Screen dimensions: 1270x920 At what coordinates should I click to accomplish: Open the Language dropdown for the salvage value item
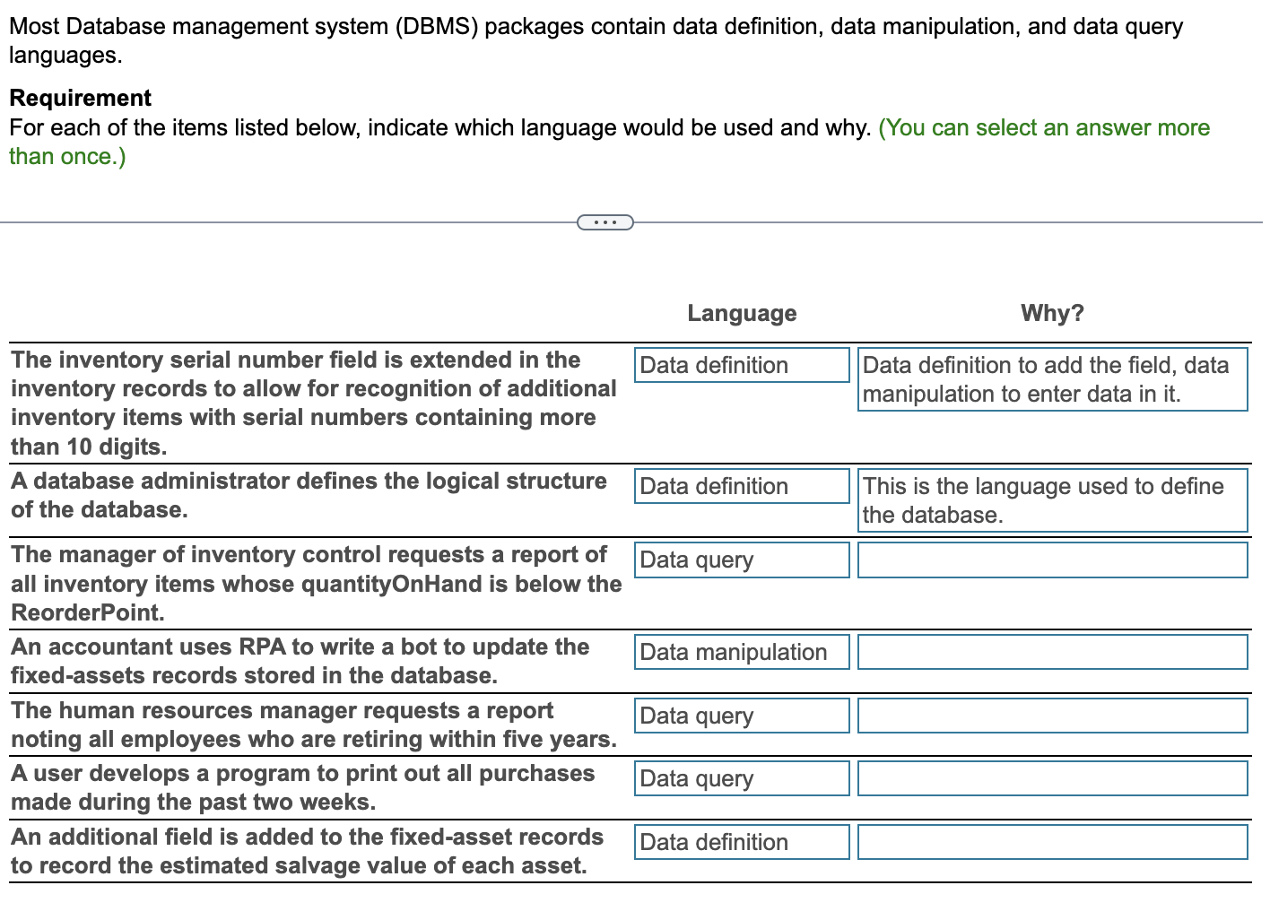[x=741, y=841]
